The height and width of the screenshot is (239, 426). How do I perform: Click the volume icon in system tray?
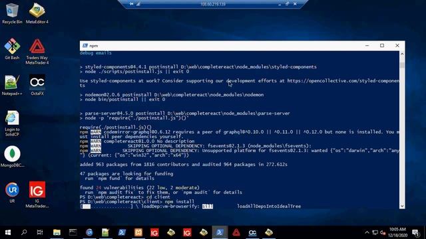click(383, 232)
